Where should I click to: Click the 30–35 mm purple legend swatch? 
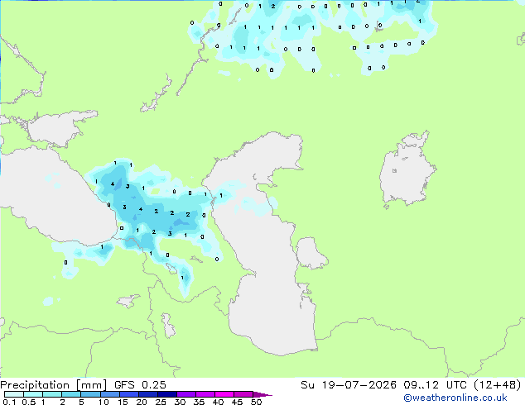click(186, 394)
